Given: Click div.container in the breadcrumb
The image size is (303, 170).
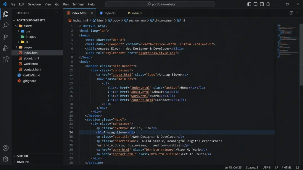Looking at the screenshot, I should pos(163,20).
